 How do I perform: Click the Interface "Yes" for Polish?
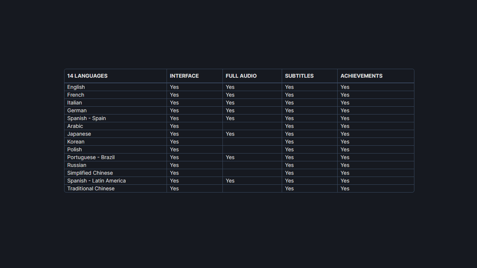click(x=174, y=149)
